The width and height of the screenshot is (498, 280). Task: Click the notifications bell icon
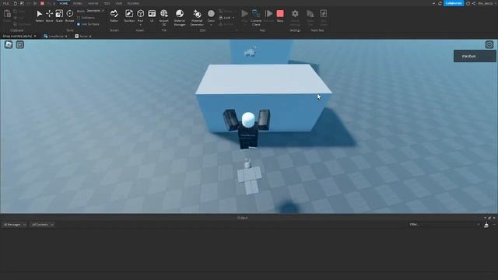click(x=440, y=3)
